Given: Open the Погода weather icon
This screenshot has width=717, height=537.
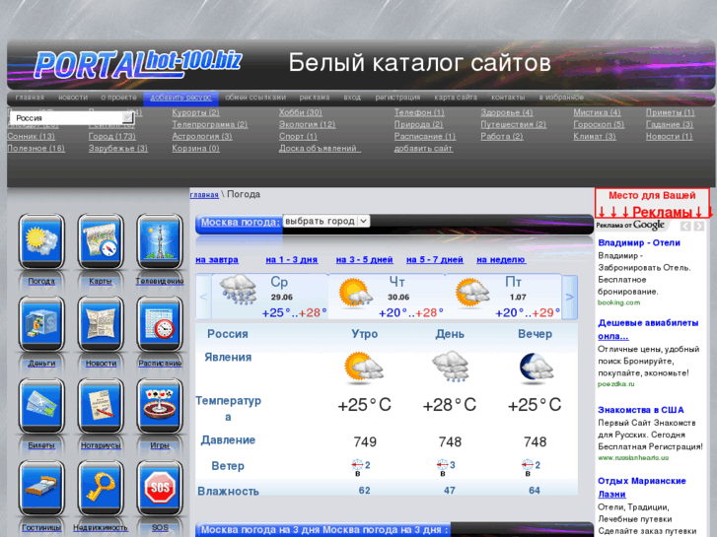Looking at the screenshot, I should [41, 241].
